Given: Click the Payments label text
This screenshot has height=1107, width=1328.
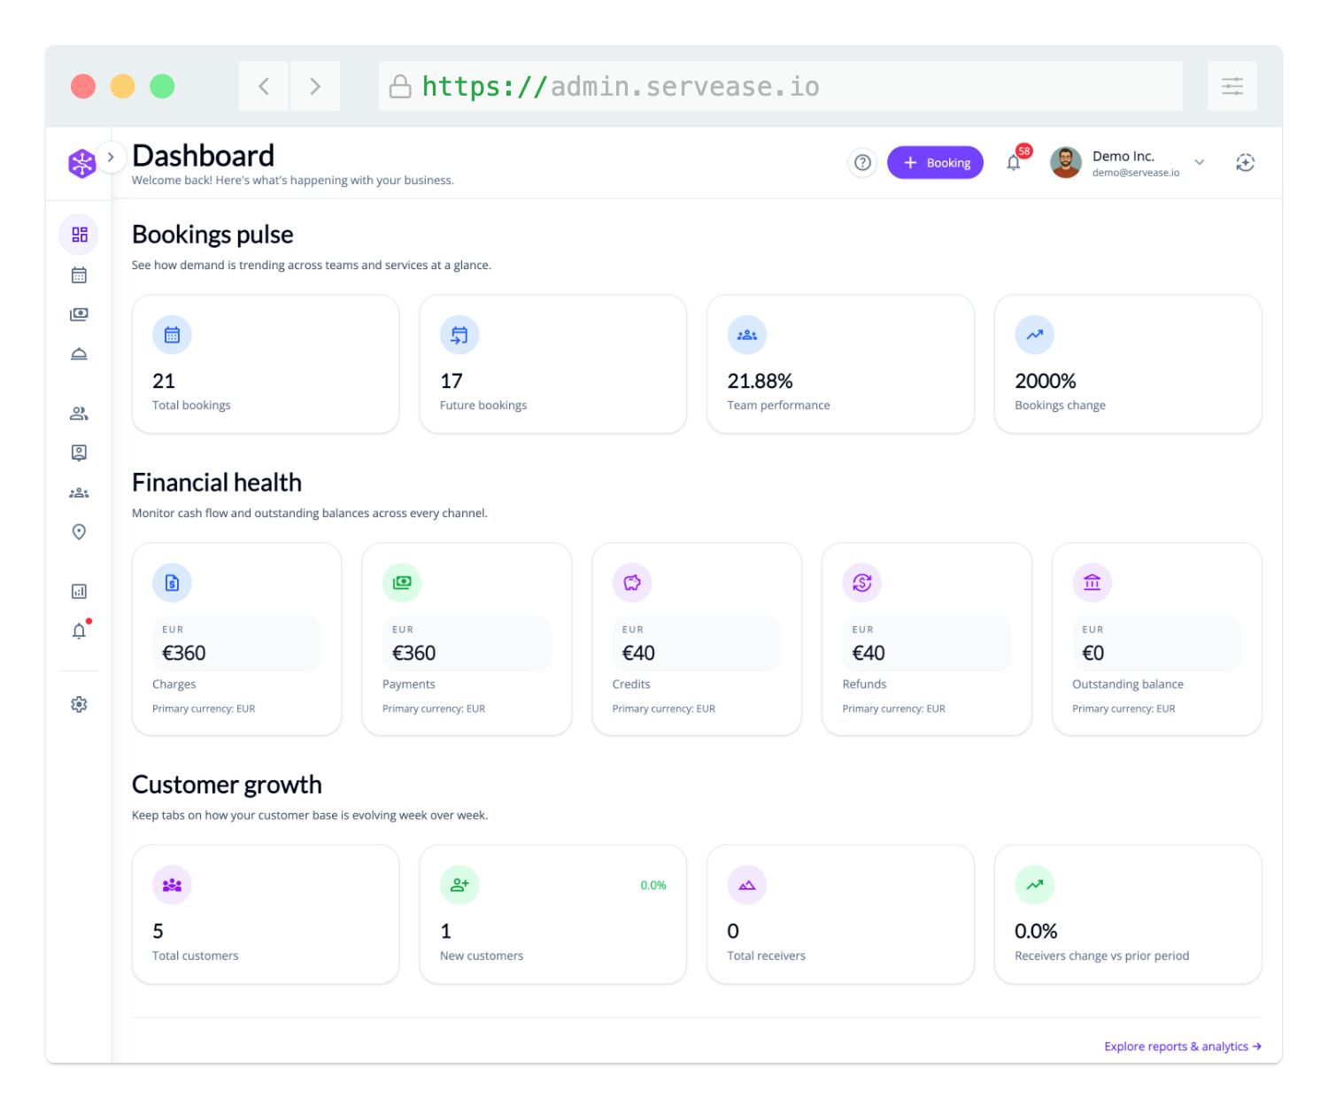Looking at the screenshot, I should (x=409, y=685).
